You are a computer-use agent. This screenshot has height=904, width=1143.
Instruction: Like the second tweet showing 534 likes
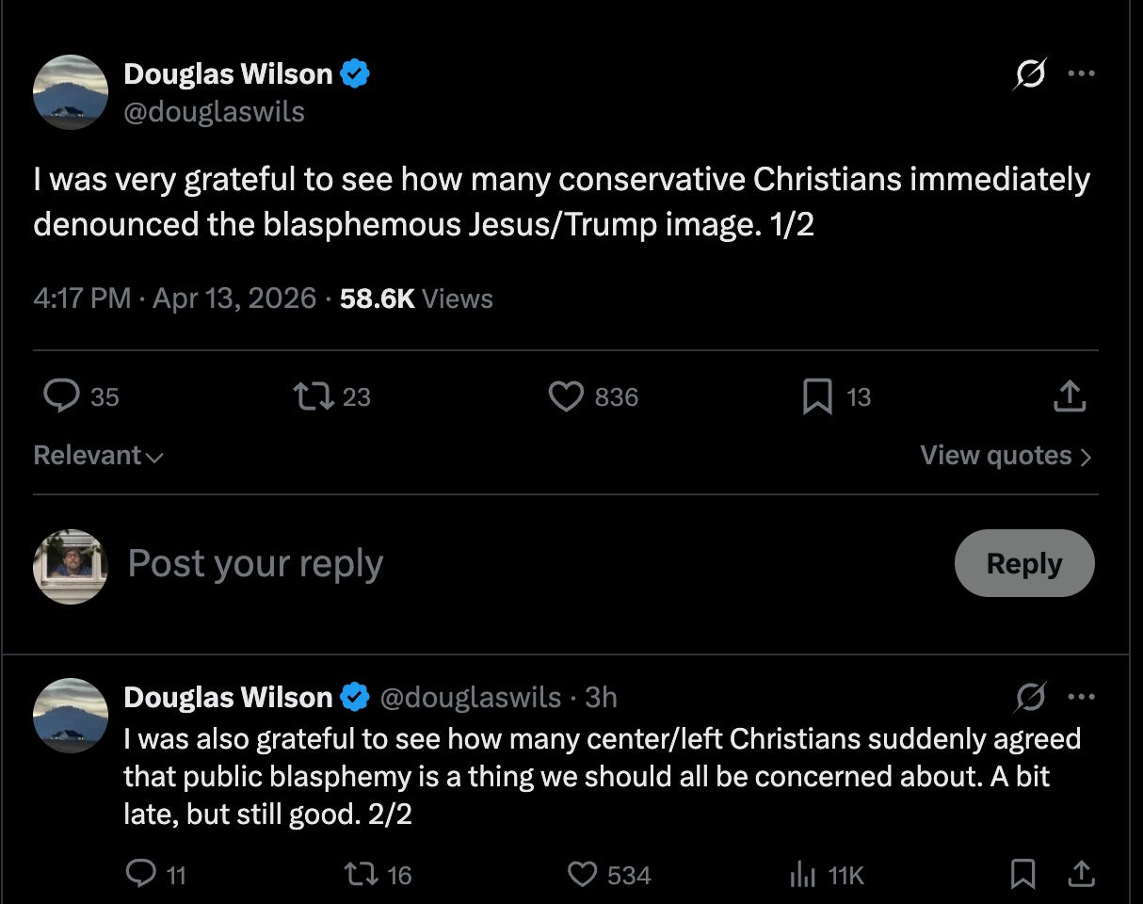[x=582, y=875]
